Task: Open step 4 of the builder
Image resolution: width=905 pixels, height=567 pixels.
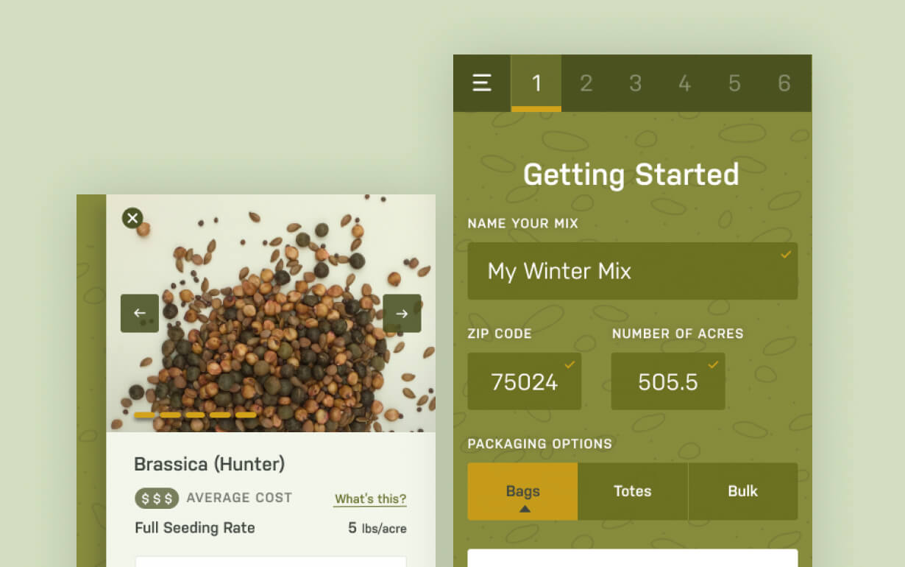Action: click(x=685, y=83)
